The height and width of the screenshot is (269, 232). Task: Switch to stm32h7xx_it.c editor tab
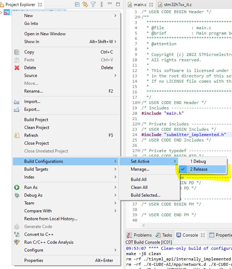[x=175, y=5]
